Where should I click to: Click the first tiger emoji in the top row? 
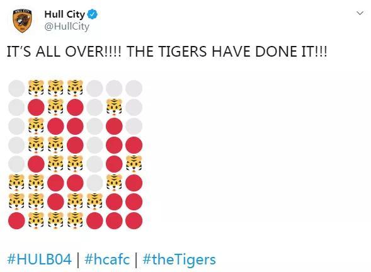click(x=36, y=88)
